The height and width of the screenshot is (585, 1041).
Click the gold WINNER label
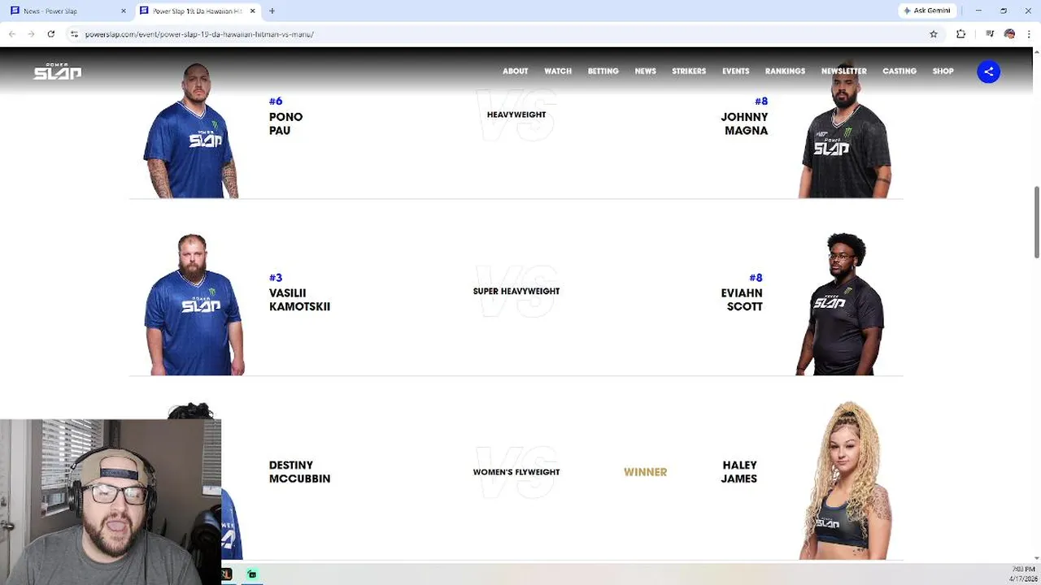click(645, 472)
